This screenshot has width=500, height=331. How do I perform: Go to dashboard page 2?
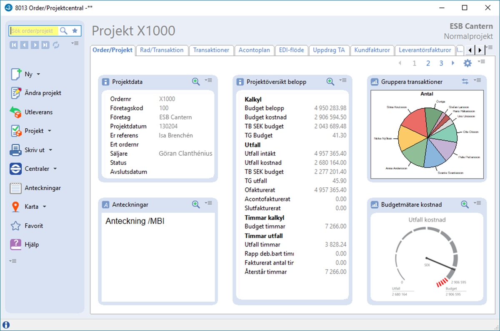428,63
